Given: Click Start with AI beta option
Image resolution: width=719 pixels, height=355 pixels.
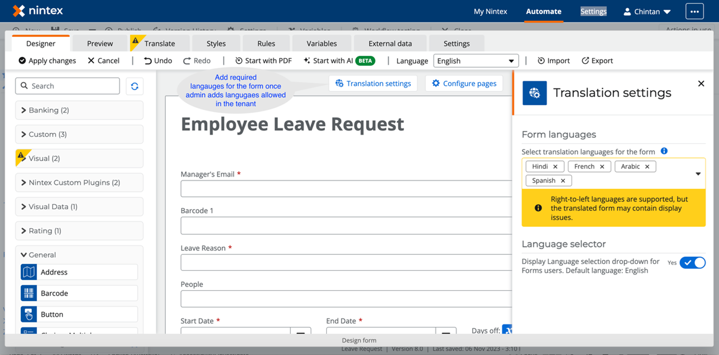Looking at the screenshot, I should point(339,60).
